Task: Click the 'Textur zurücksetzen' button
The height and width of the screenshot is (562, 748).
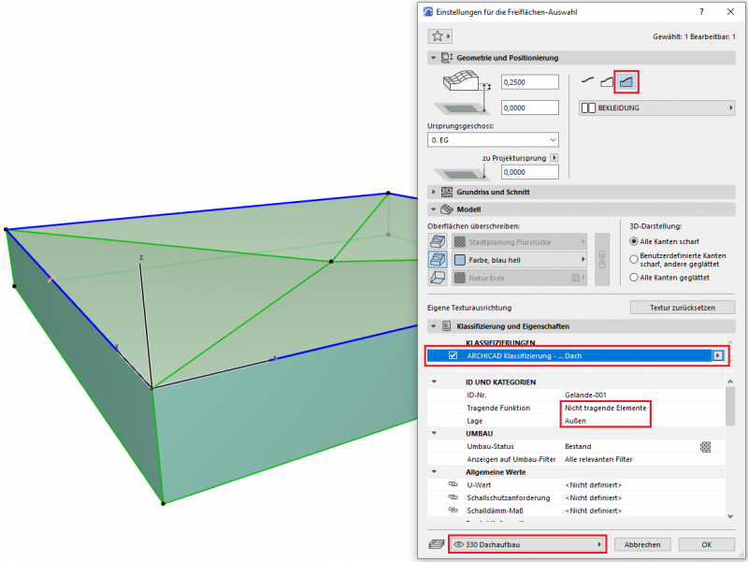Action: tap(682, 307)
